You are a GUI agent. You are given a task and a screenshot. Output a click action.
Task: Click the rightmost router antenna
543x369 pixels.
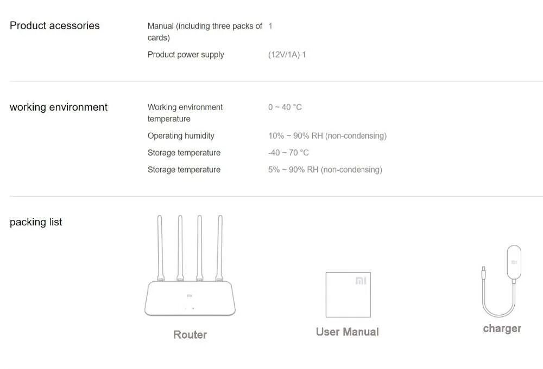[x=220, y=247]
